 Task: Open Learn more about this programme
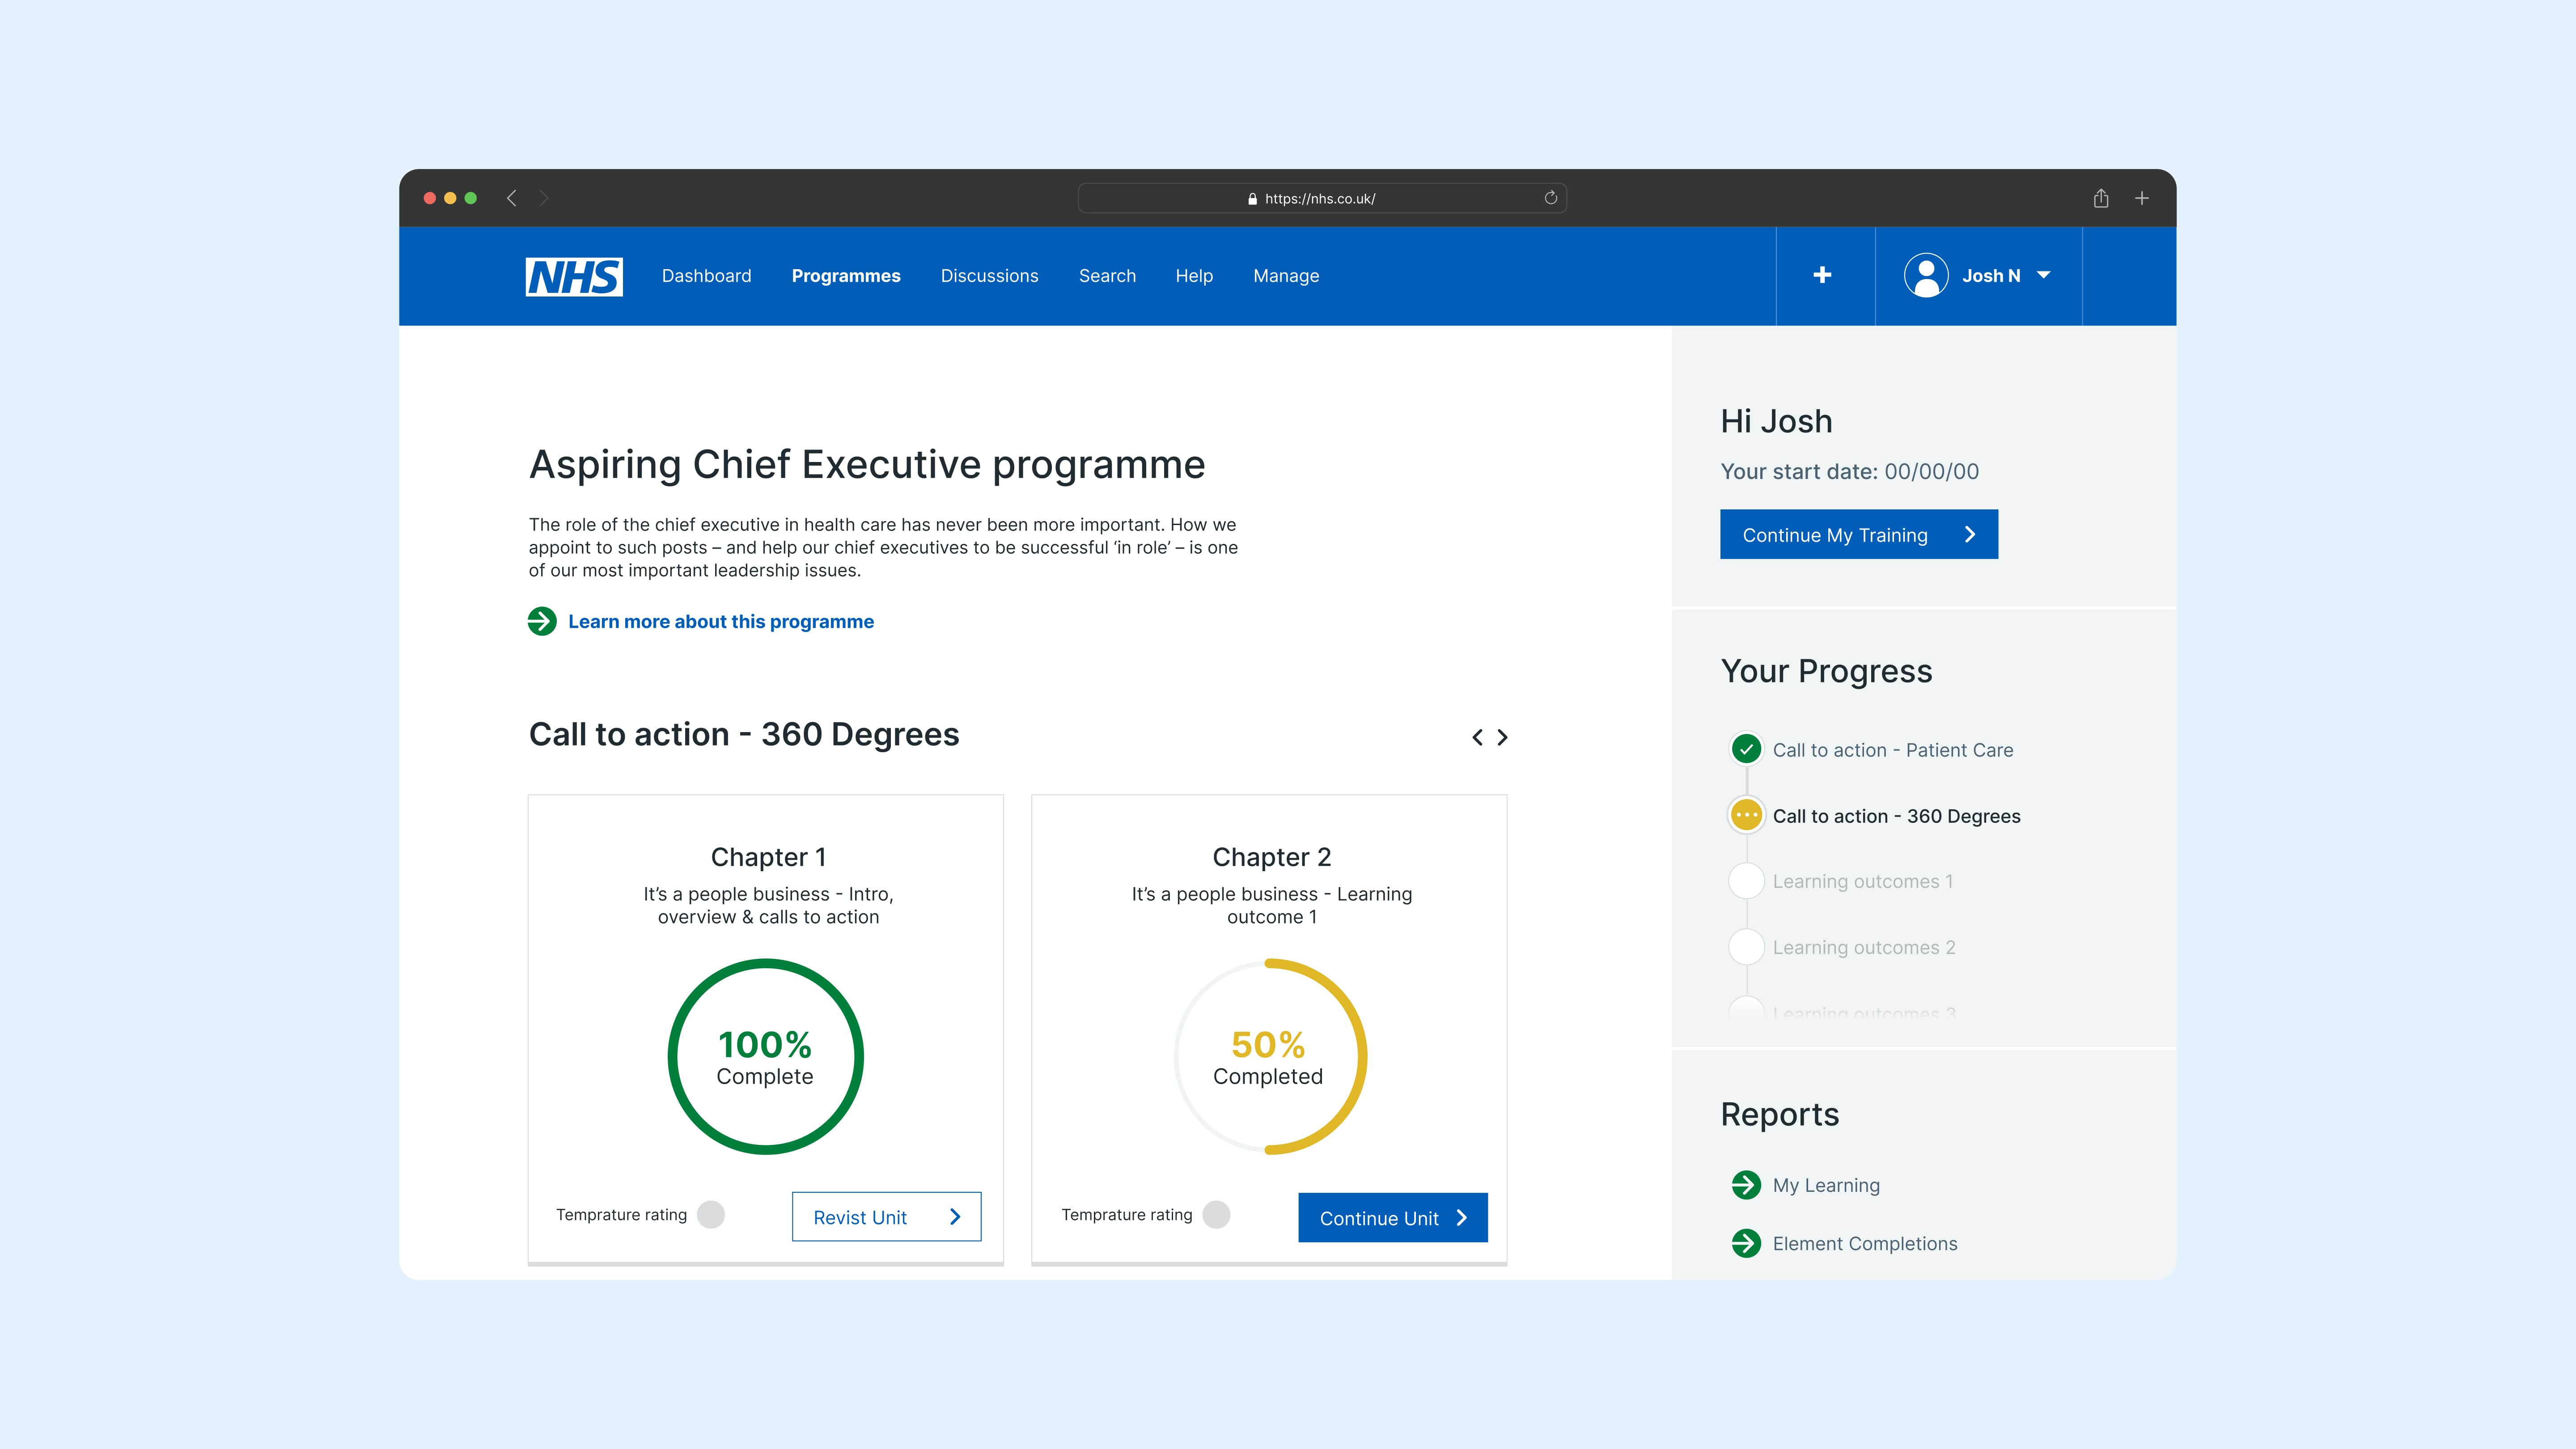(720, 621)
